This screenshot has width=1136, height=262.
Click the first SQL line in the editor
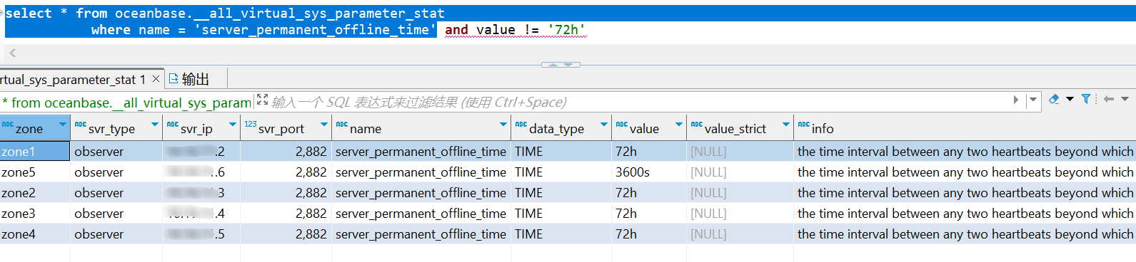tap(225, 13)
